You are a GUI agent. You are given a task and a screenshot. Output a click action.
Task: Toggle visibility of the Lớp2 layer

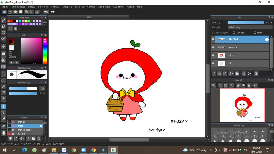(213, 56)
